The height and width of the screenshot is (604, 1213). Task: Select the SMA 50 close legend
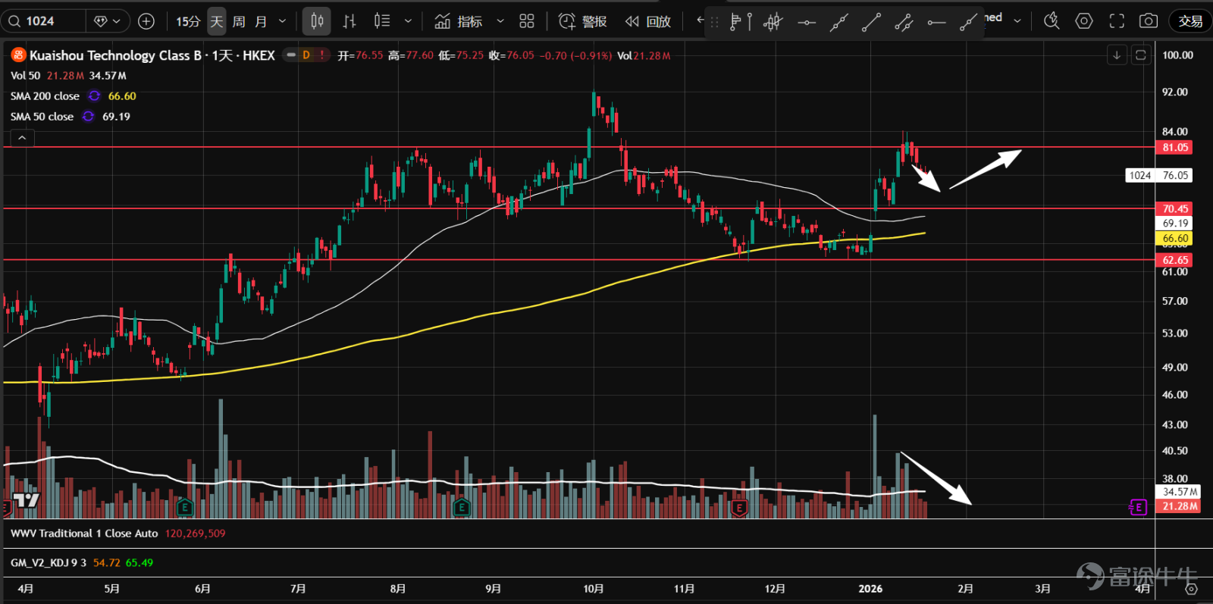point(42,117)
